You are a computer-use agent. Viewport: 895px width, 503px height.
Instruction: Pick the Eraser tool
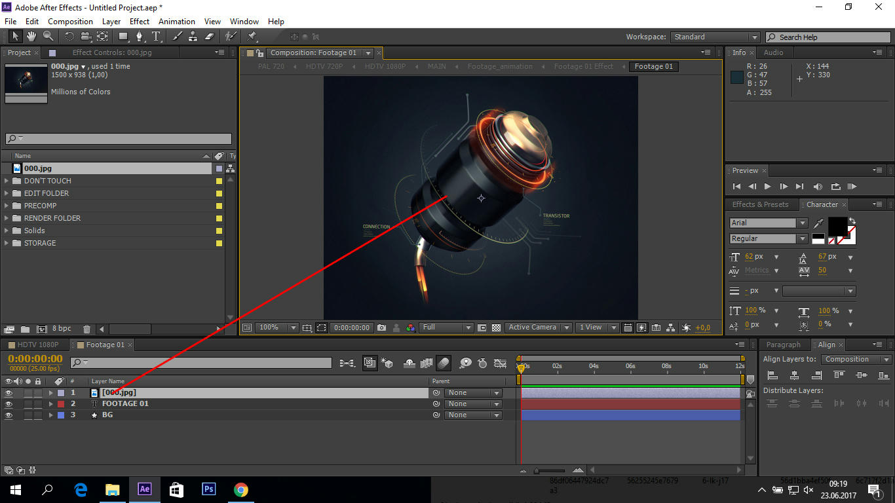(210, 37)
